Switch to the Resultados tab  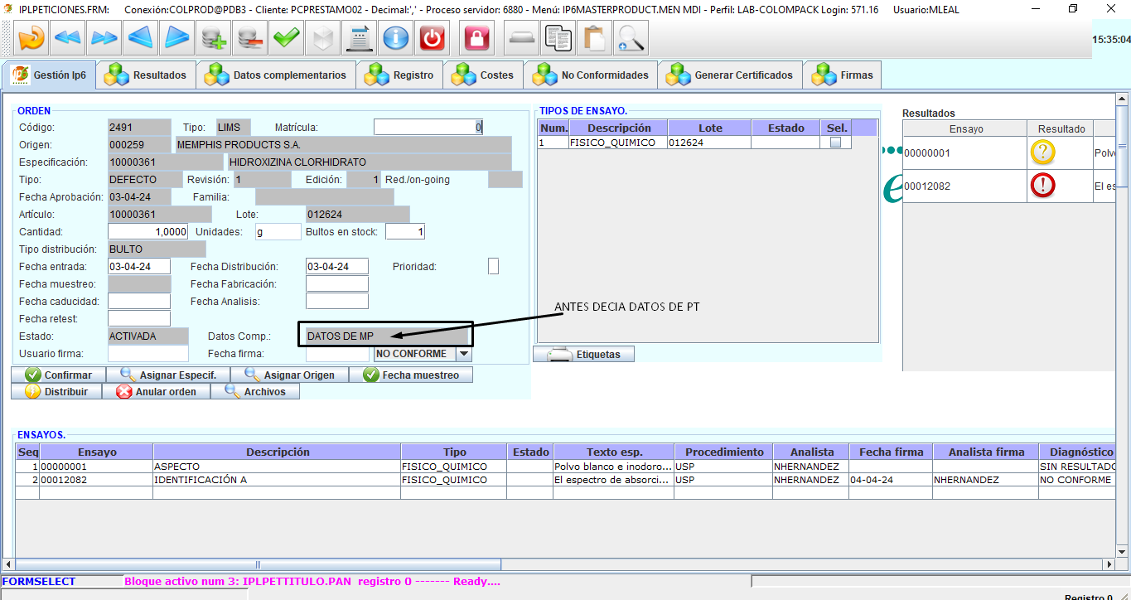click(146, 75)
